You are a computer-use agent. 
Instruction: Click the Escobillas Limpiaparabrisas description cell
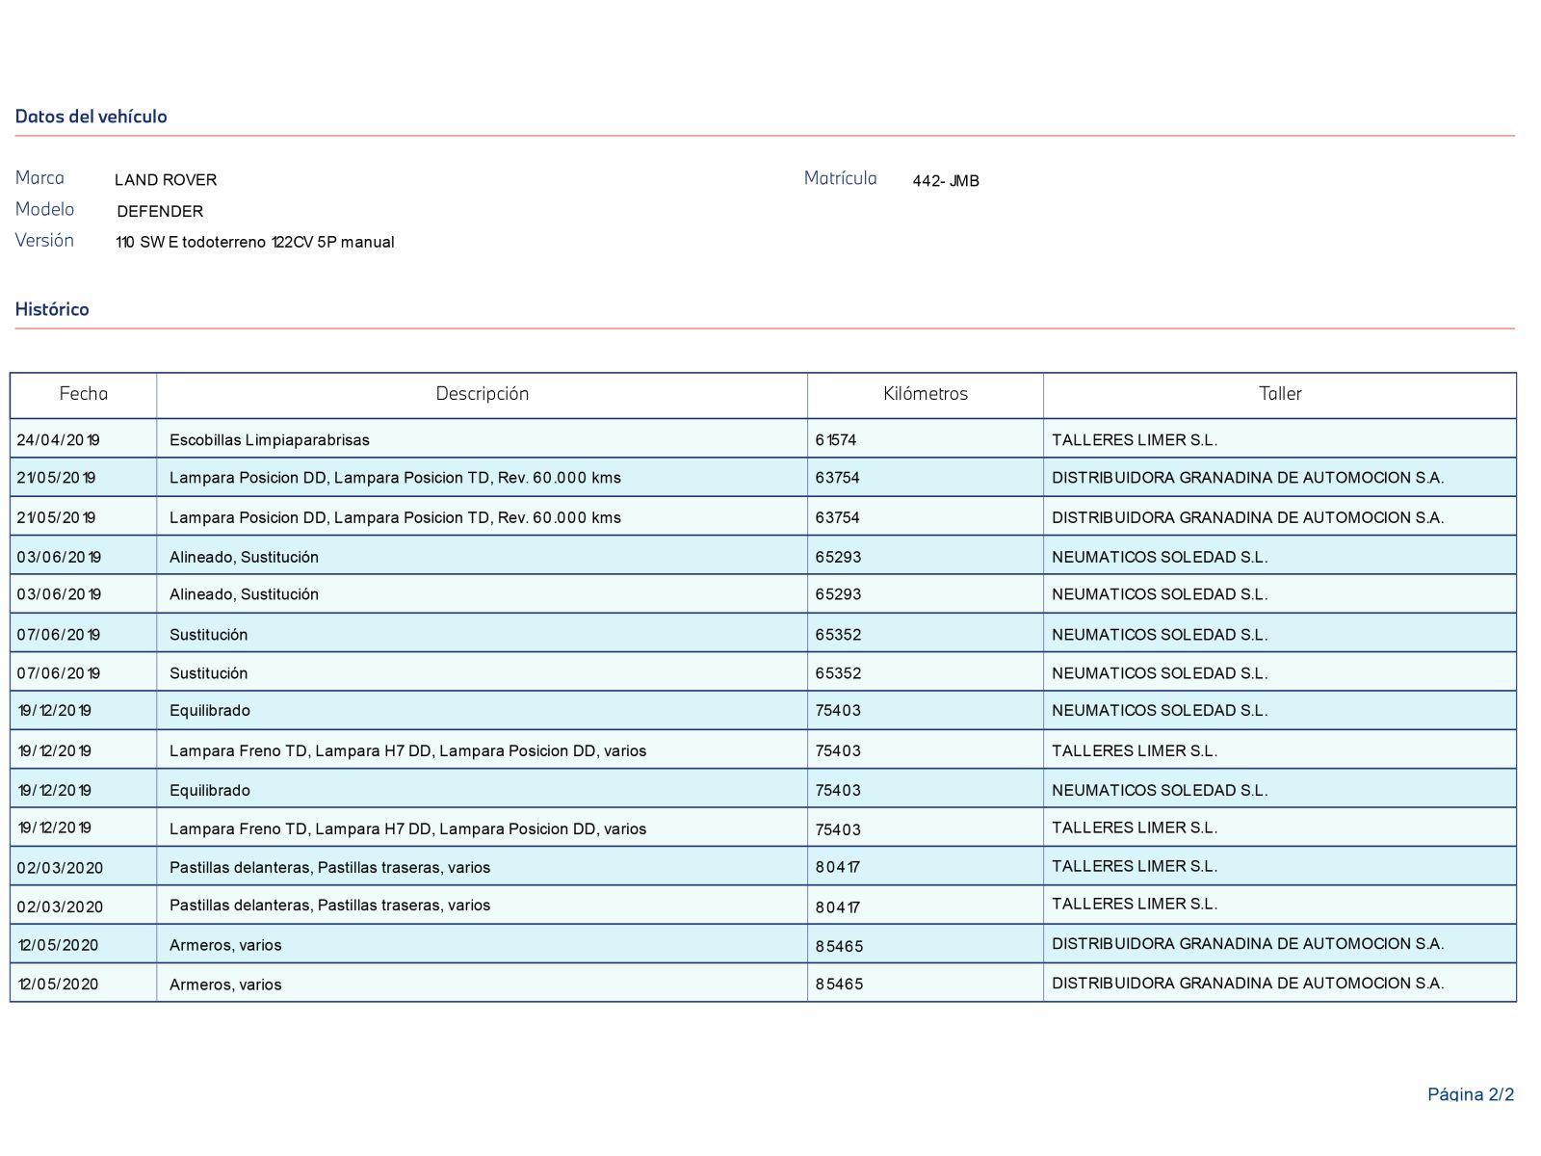270,440
